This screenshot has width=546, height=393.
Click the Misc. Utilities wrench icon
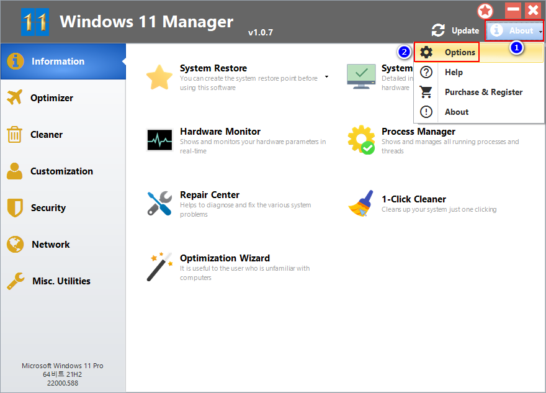point(16,281)
